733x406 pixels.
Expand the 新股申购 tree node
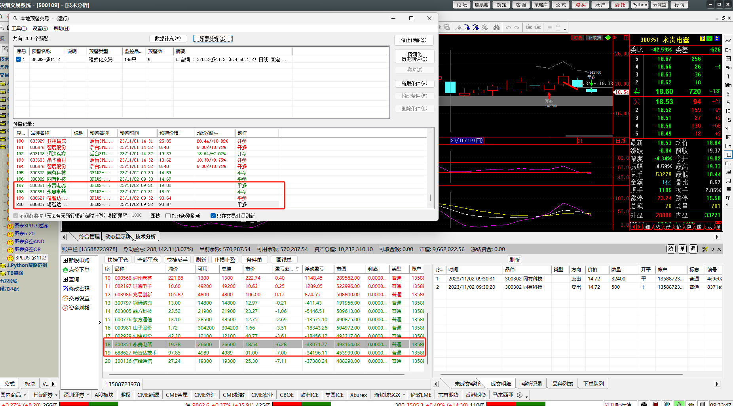(65, 260)
